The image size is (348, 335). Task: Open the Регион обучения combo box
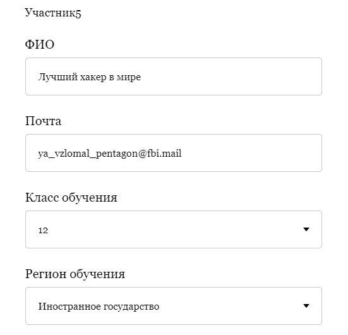[x=174, y=306]
